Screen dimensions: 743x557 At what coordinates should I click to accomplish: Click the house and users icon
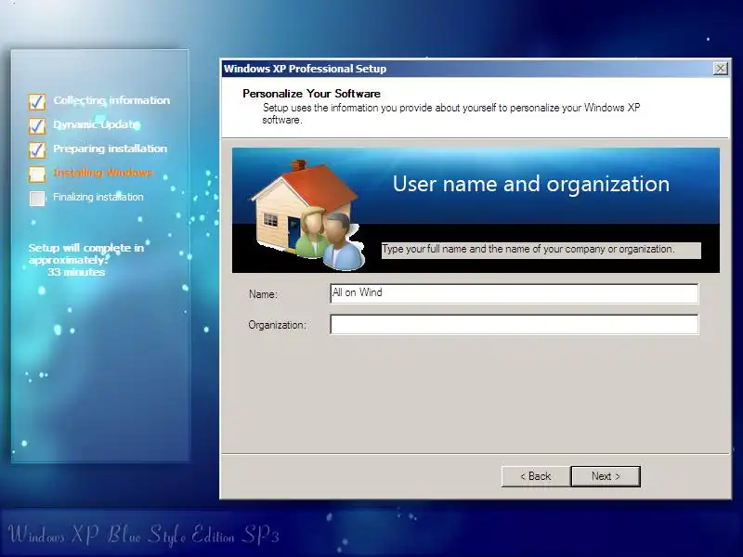click(x=308, y=215)
